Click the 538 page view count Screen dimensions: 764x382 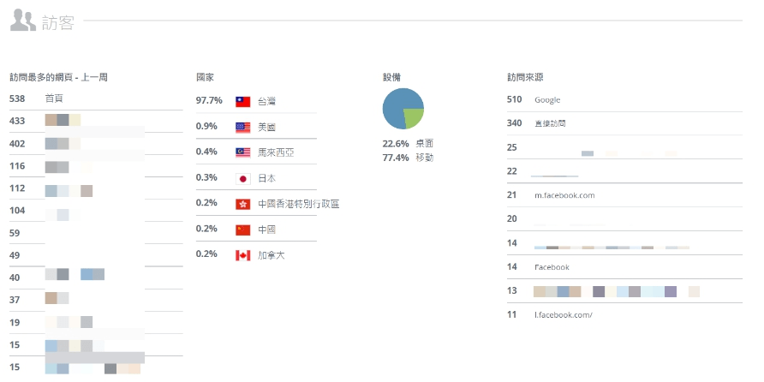17,98
